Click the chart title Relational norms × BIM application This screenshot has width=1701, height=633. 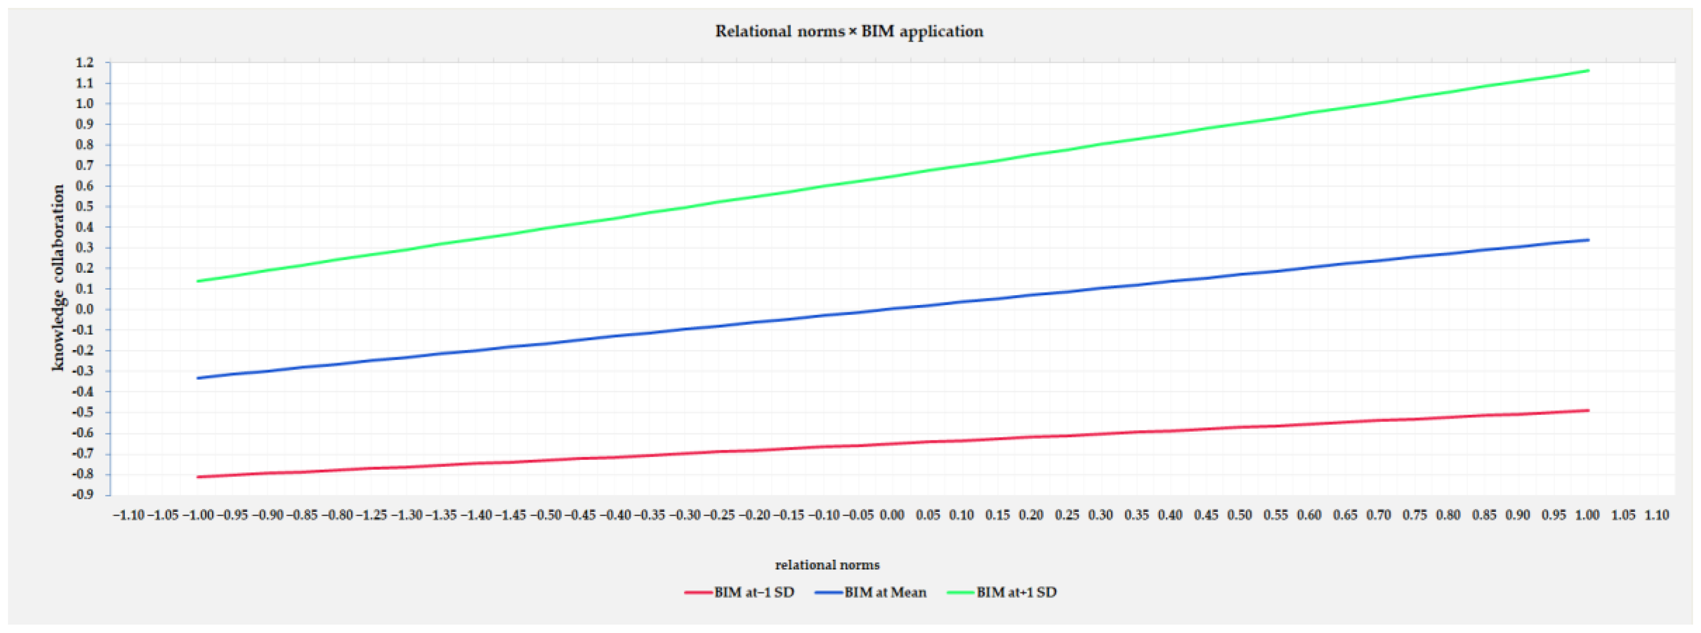pos(849,32)
